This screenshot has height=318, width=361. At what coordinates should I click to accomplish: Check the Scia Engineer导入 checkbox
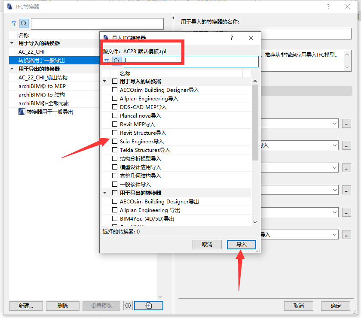pyautogui.click(x=115, y=142)
